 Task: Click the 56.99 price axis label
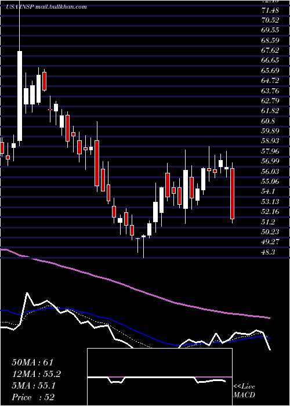tap(271, 162)
